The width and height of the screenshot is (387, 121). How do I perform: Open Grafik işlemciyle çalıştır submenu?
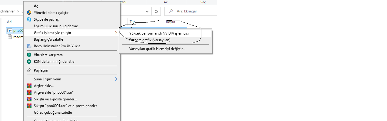72,33
